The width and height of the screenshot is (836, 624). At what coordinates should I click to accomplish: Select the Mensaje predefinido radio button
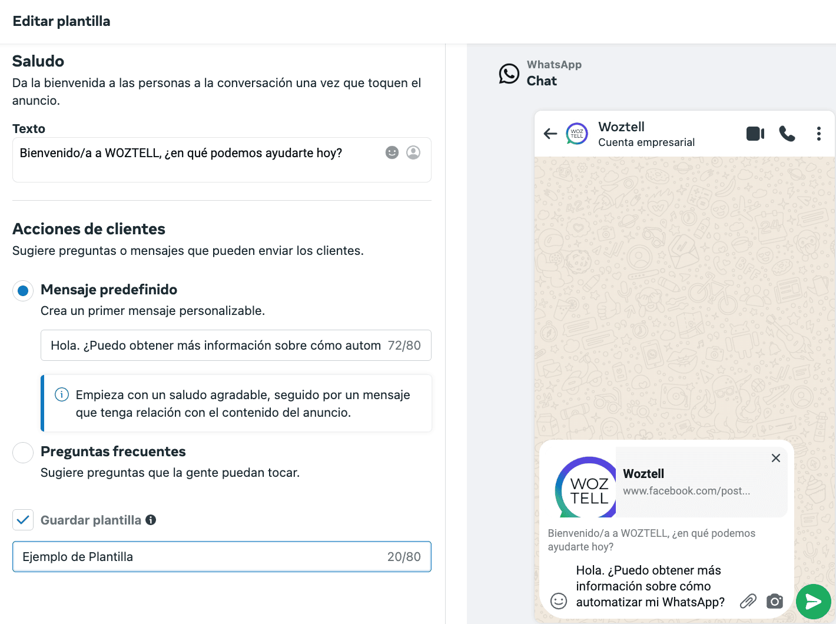23,290
